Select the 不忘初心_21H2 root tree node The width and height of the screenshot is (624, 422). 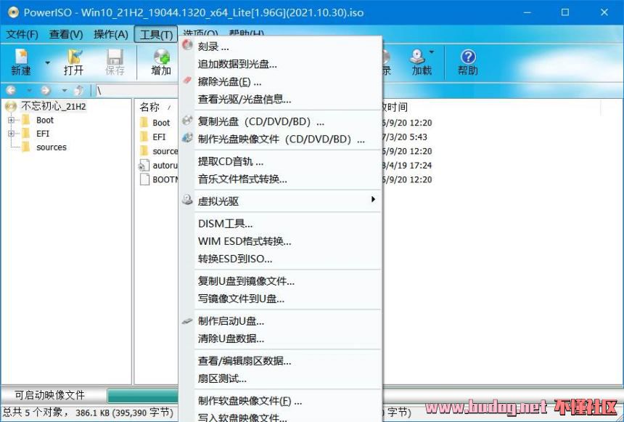(53, 106)
